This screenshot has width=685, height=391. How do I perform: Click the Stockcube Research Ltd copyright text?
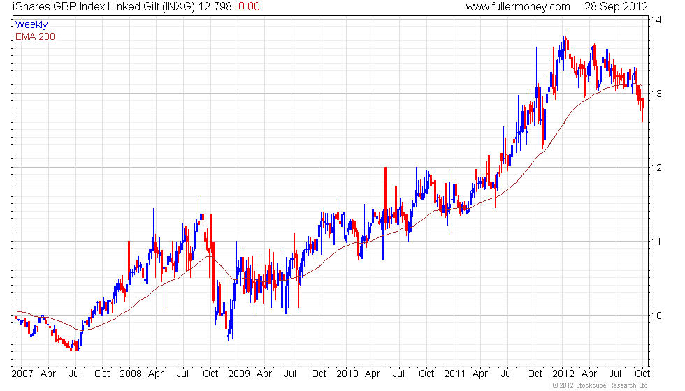point(600,385)
